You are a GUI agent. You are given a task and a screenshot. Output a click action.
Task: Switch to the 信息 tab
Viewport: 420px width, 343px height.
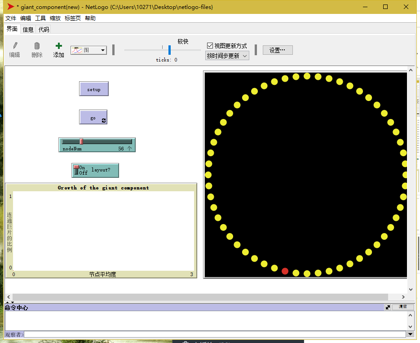[27, 29]
